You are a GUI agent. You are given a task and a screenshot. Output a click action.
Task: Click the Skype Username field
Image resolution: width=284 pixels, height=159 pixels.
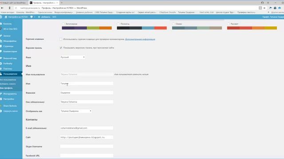click(87, 146)
